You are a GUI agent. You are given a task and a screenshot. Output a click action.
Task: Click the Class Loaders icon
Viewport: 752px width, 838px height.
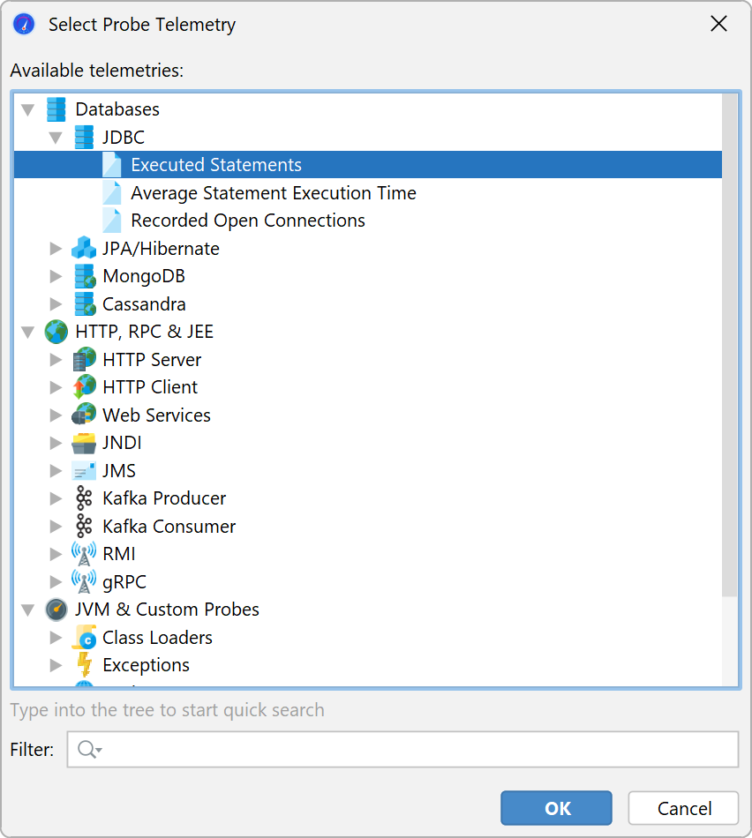coord(84,638)
